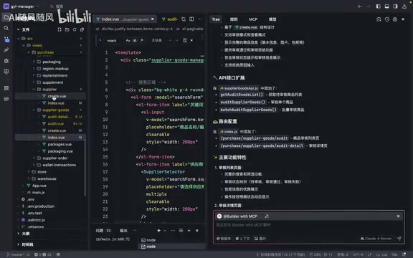Toggle the AI side panel layout
The height and width of the screenshot is (258, 413).
click(x=395, y=6)
